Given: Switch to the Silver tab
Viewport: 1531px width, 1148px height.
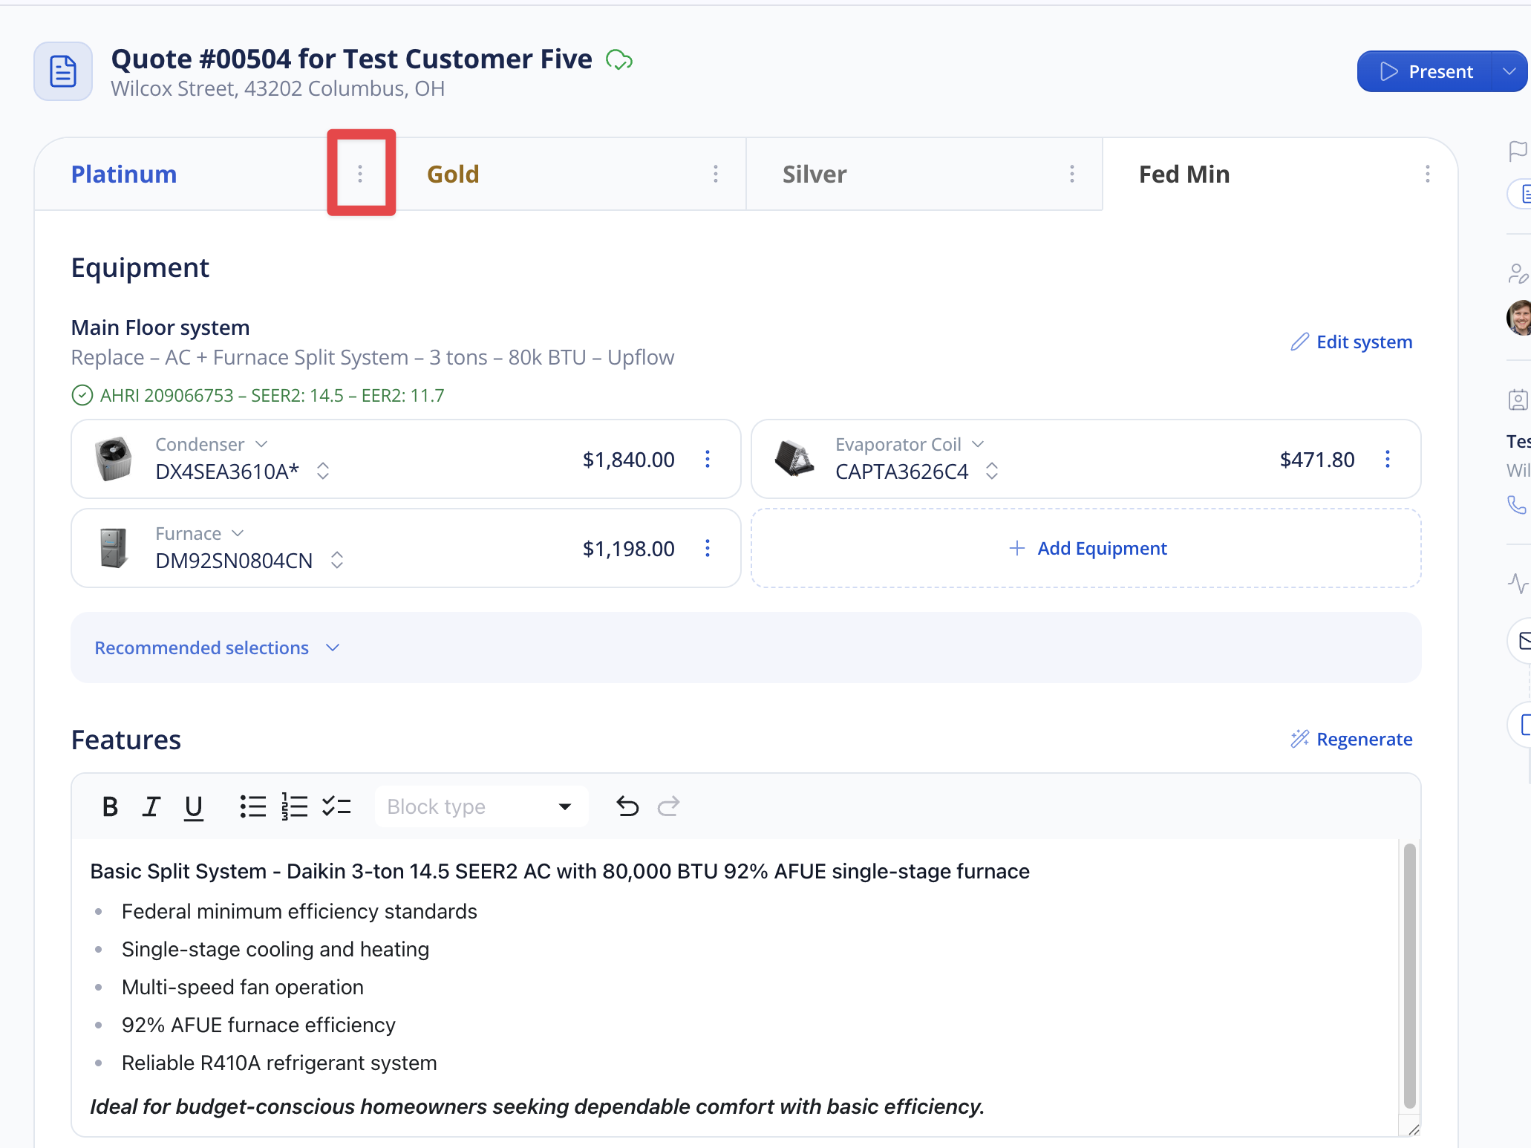Looking at the screenshot, I should (x=815, y=174).
